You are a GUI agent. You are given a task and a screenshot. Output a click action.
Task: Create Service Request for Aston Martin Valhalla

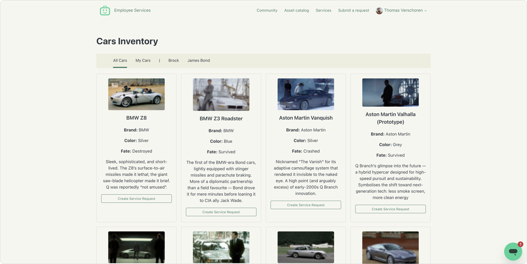click(390, 209)
